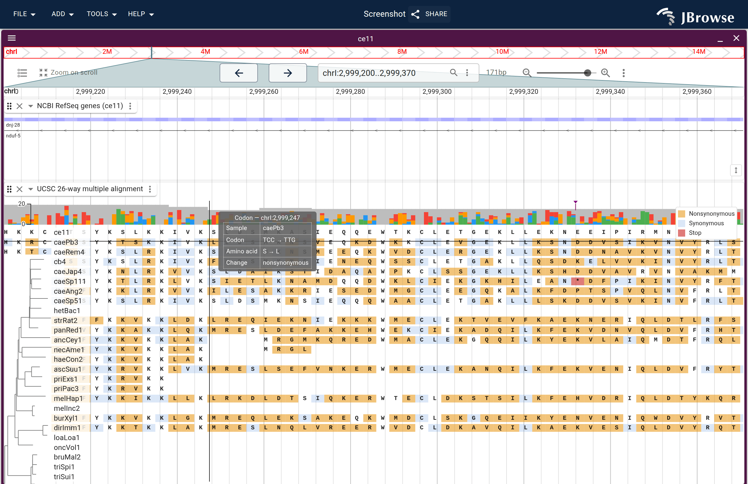Viewport: 748px width, 484px height.
Task: Select the caeSp111 sample row label
Action: 70,281
